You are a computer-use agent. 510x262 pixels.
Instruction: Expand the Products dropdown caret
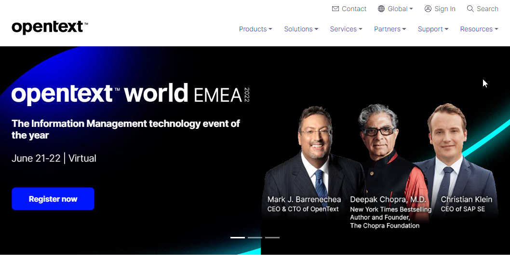coord(270,29)
